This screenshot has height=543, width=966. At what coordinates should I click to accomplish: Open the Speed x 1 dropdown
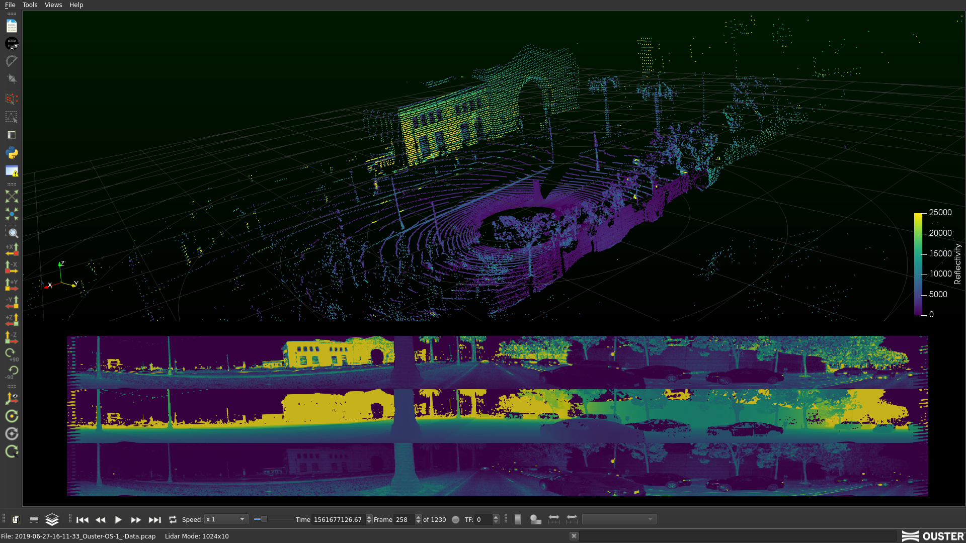click(226, 519)
